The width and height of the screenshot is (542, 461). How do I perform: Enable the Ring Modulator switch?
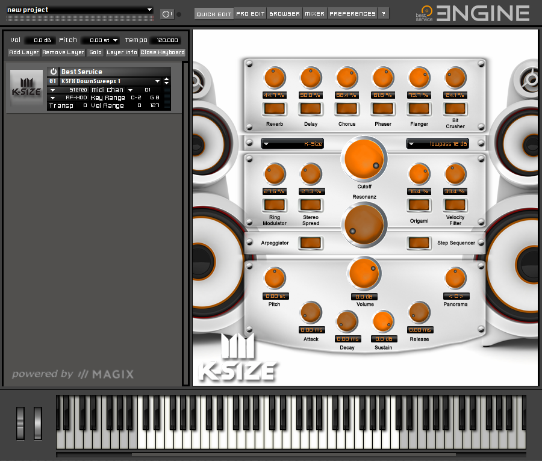[275, 205]
